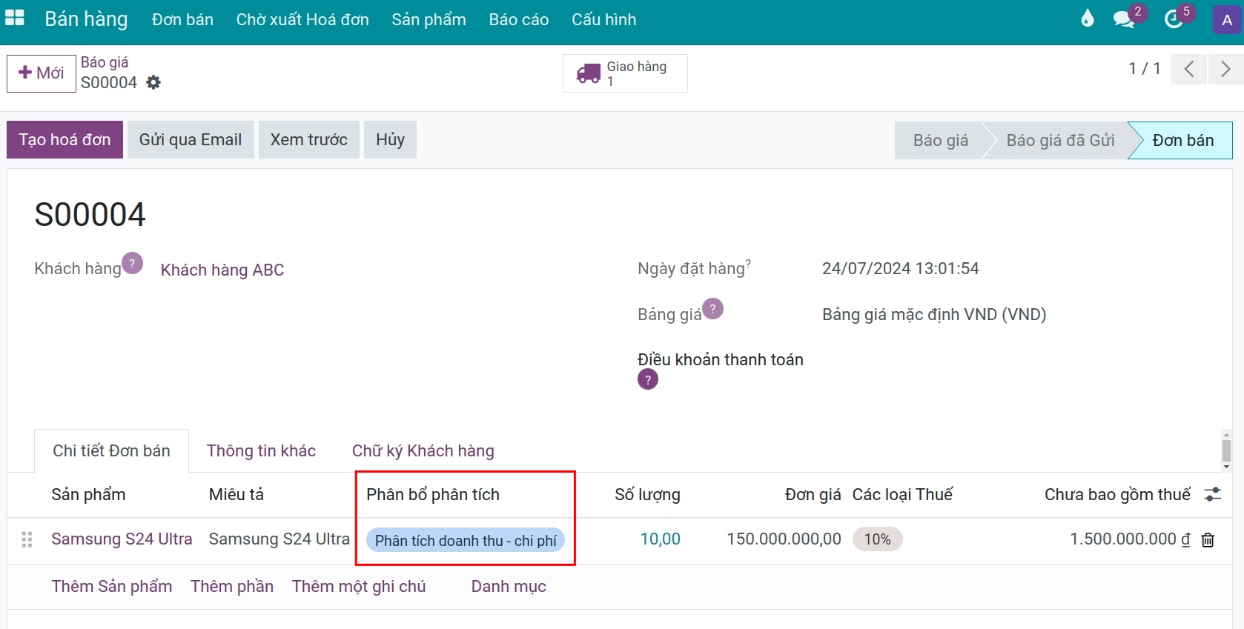Go to next record arrow
This screenshot has height=629, width=1244.
point(1225,70)
